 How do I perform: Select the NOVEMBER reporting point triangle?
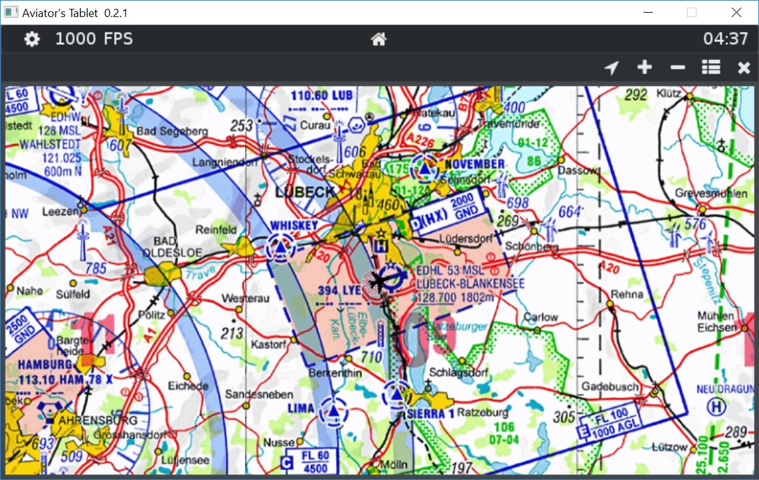(x=425, y=169)
